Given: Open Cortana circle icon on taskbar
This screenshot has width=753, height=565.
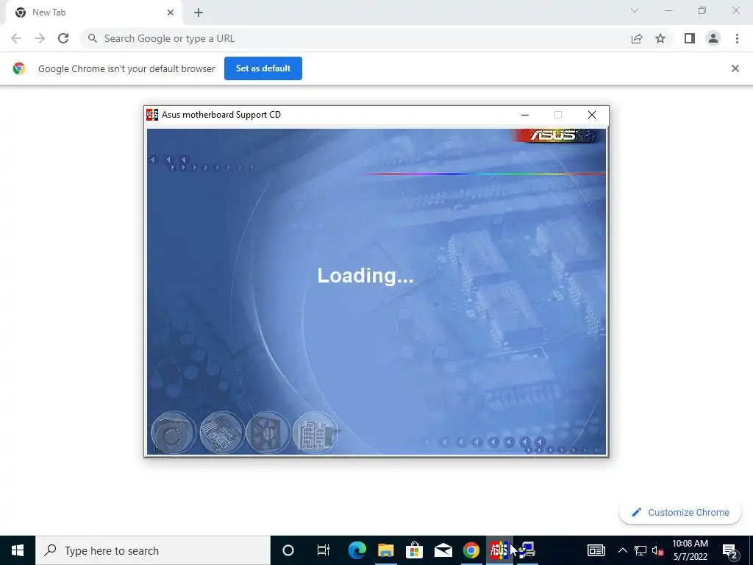Looking at the screenshot, I should [x=288, y=550].
